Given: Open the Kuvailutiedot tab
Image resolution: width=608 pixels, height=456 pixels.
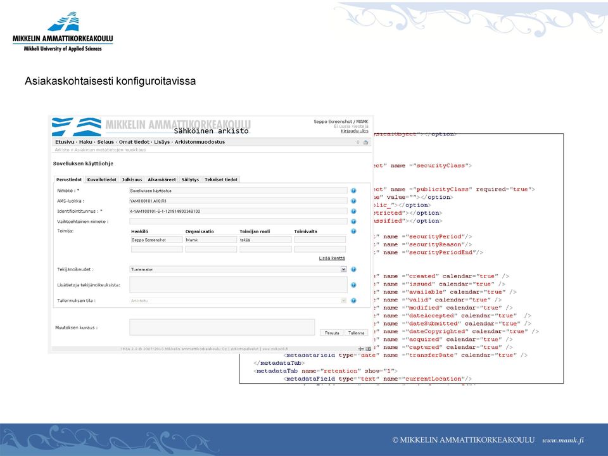Looking at the screenshot, I should pos(101,179).
